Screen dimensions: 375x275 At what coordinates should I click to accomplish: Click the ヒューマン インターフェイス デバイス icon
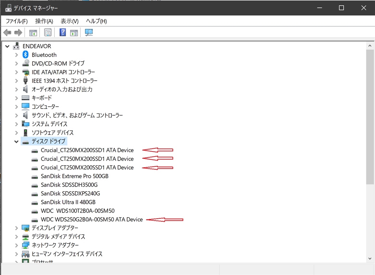pos(26,254)
